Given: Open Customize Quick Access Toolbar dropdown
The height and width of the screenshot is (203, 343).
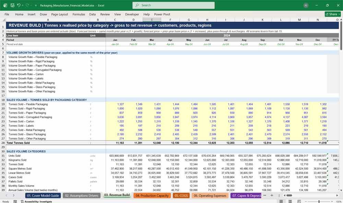Looking at the screenshot, I should [36, 5].
